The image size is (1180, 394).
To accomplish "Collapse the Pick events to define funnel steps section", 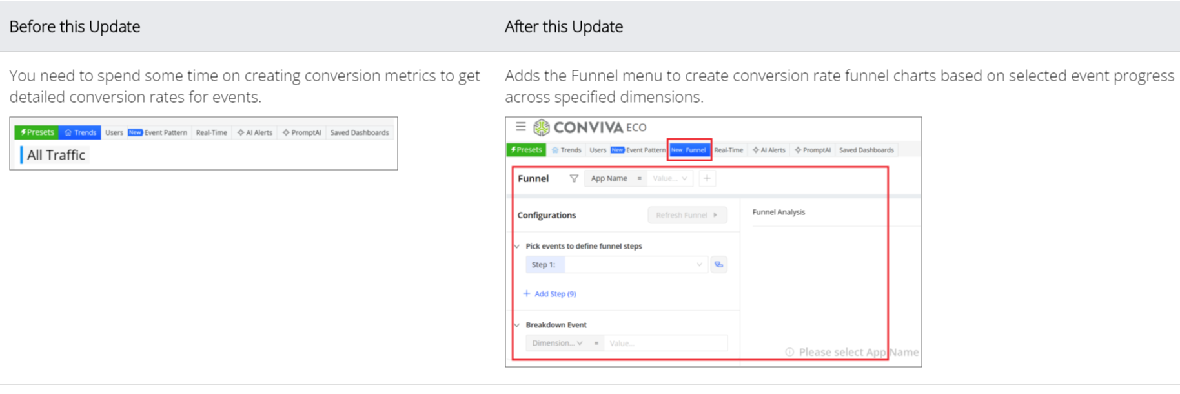I will (517, 246).
